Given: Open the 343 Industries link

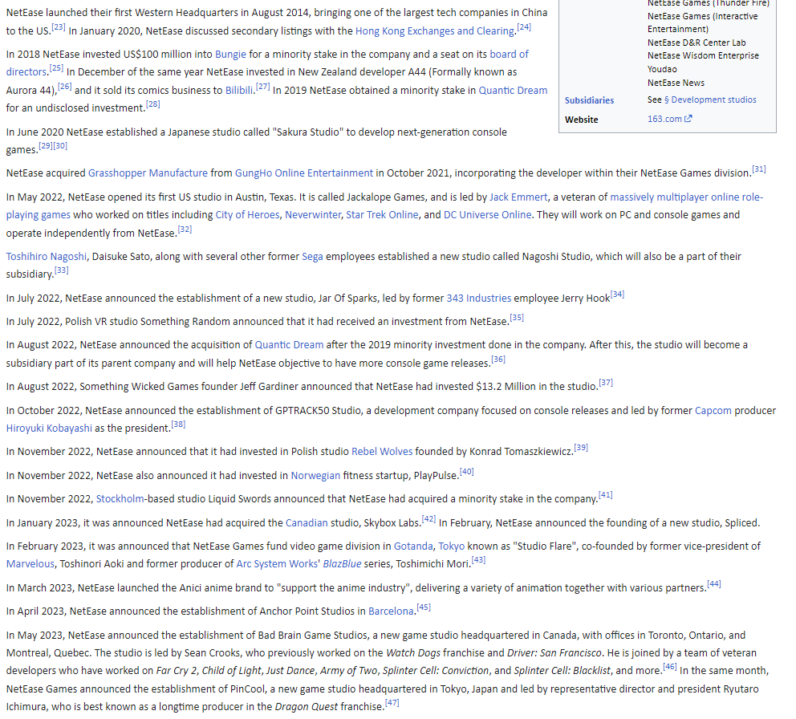Looking at the screenshot, I should [479, 298].
